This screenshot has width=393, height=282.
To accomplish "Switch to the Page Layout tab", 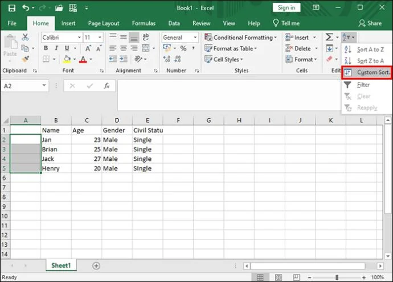I will pyautogui.click(x=103, y=23).
